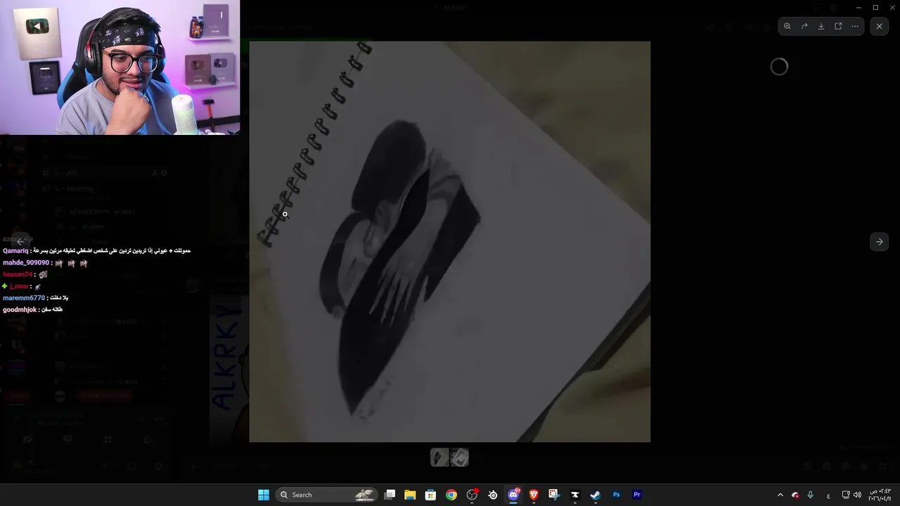Open image in browser via external-link icon

[838, 26]
